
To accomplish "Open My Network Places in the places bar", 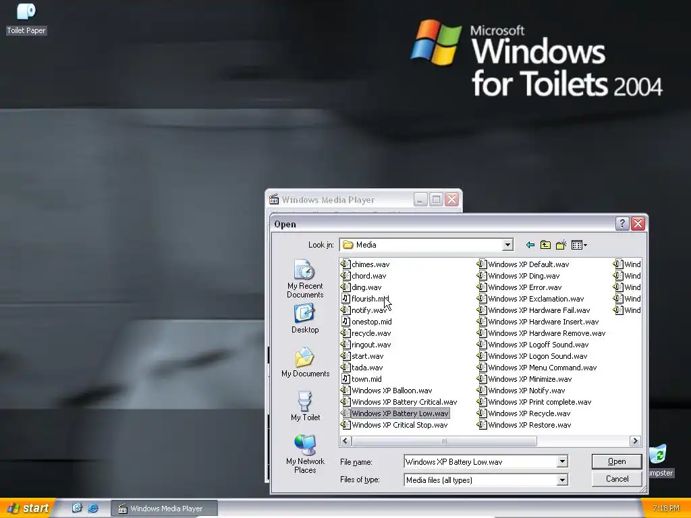I will point(305,454).
